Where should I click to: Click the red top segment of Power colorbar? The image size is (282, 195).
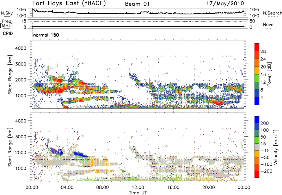coord(257,48)
